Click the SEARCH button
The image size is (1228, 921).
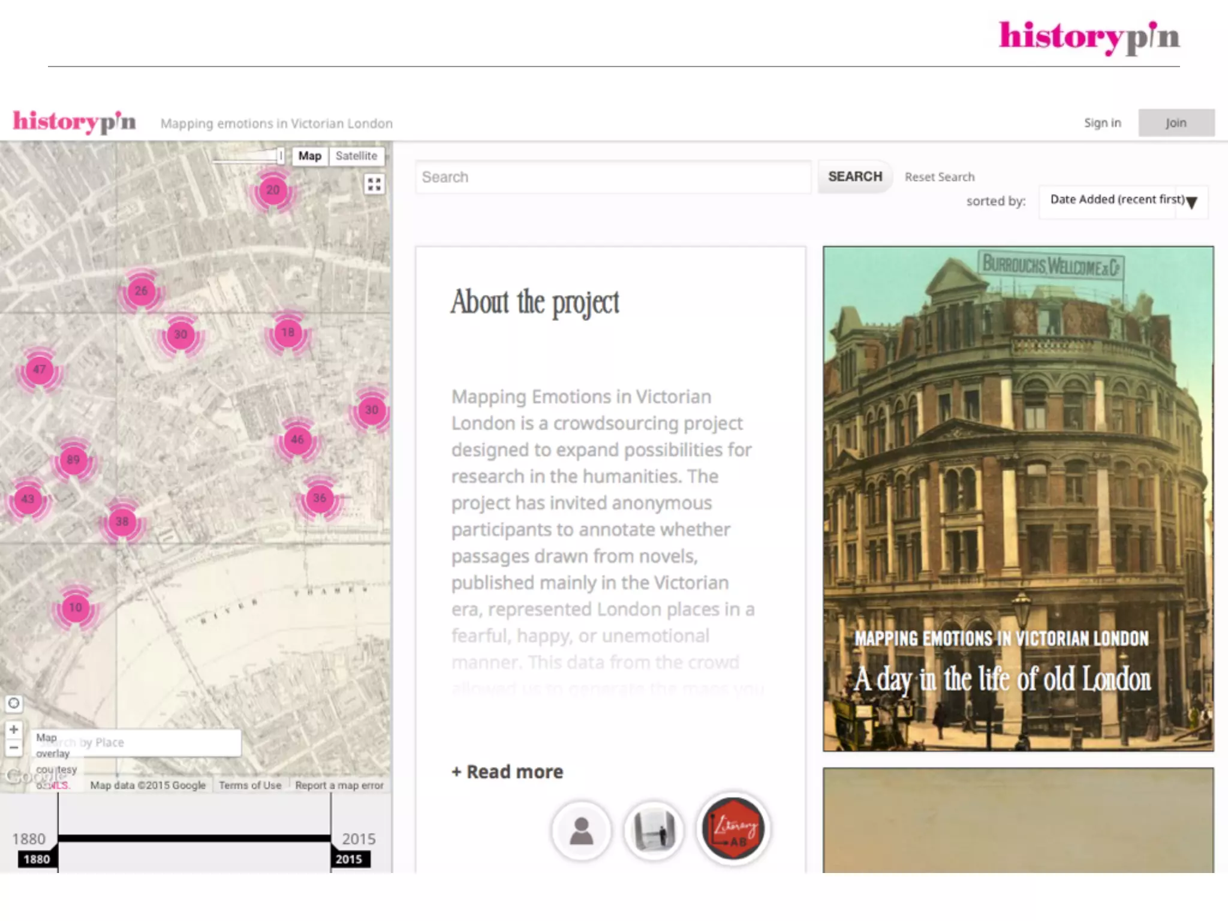coord(855,177)
